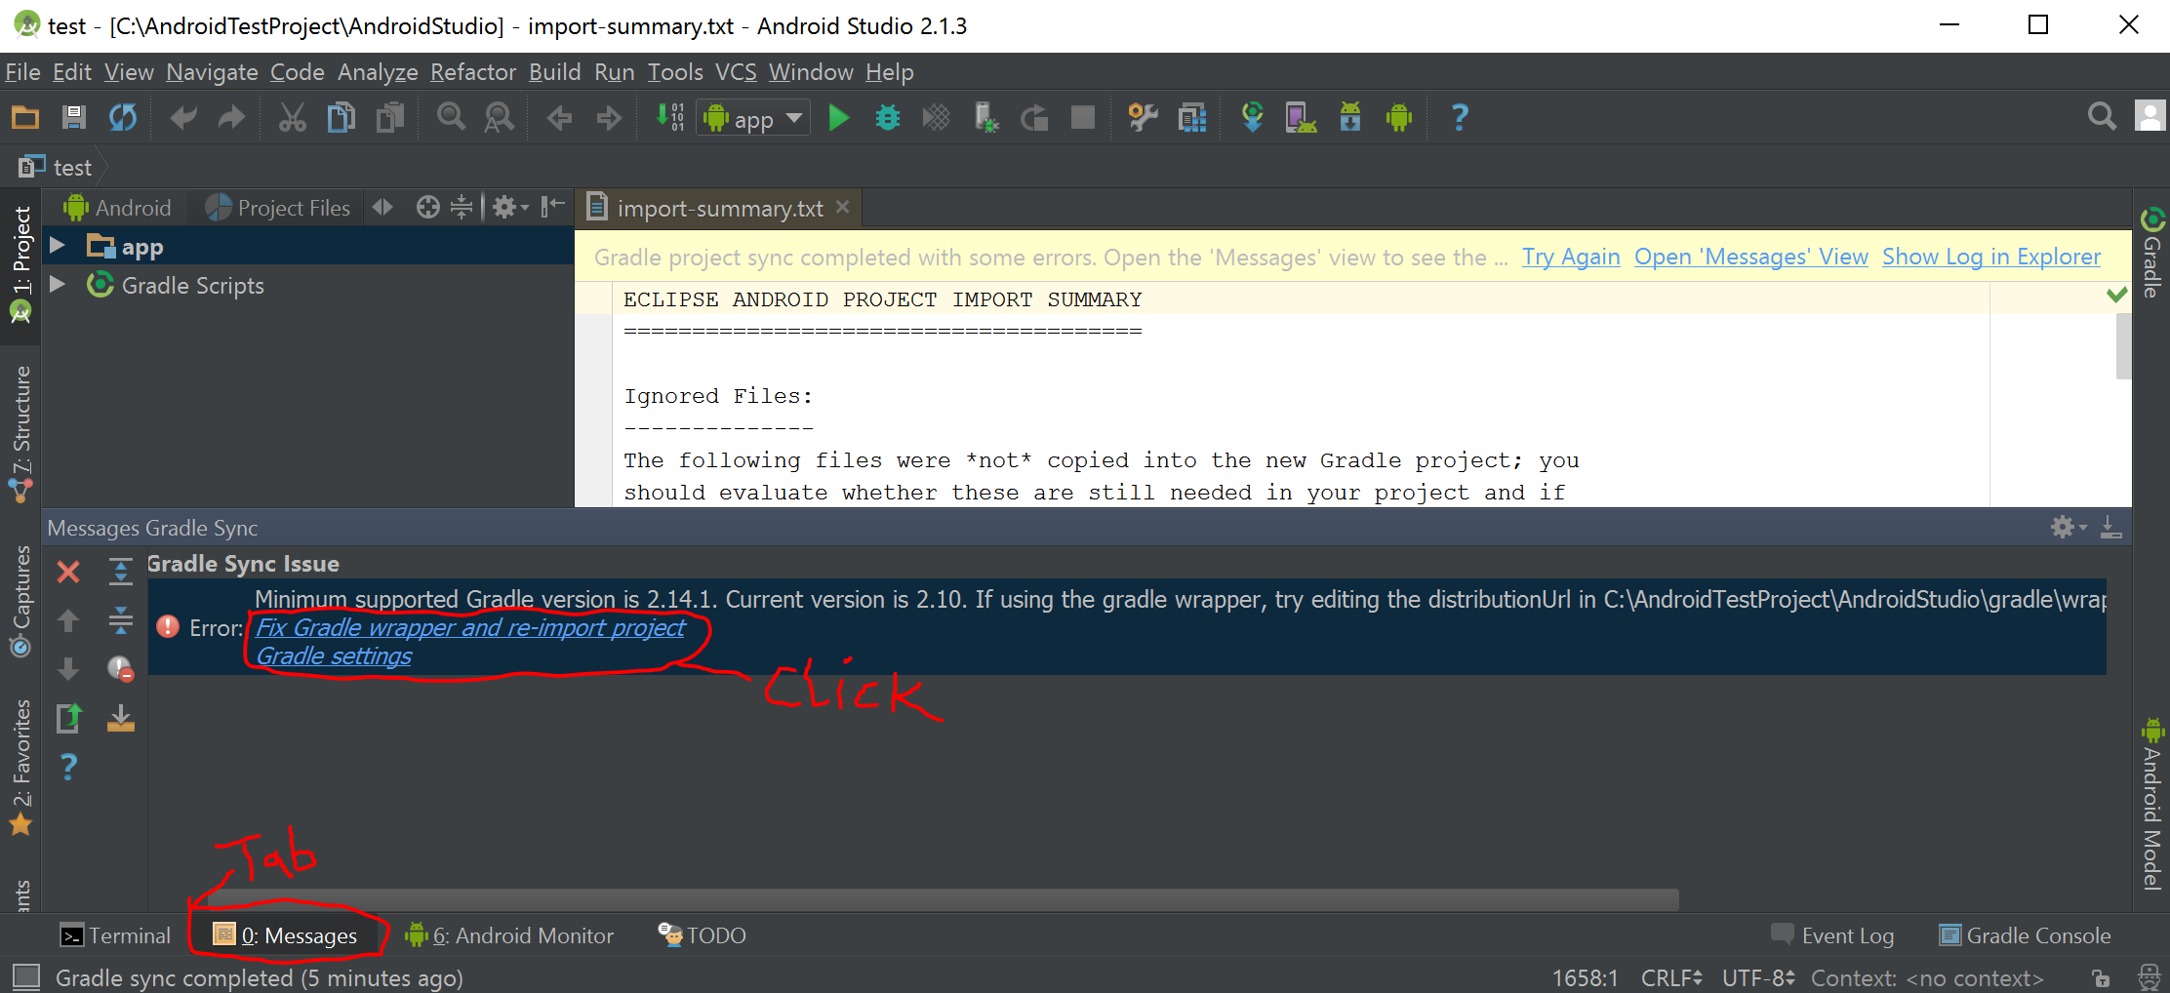Click the Stop square toolbar icon
The height and width of the screenshot is (993, 2170).
[x=1083, y=118]
